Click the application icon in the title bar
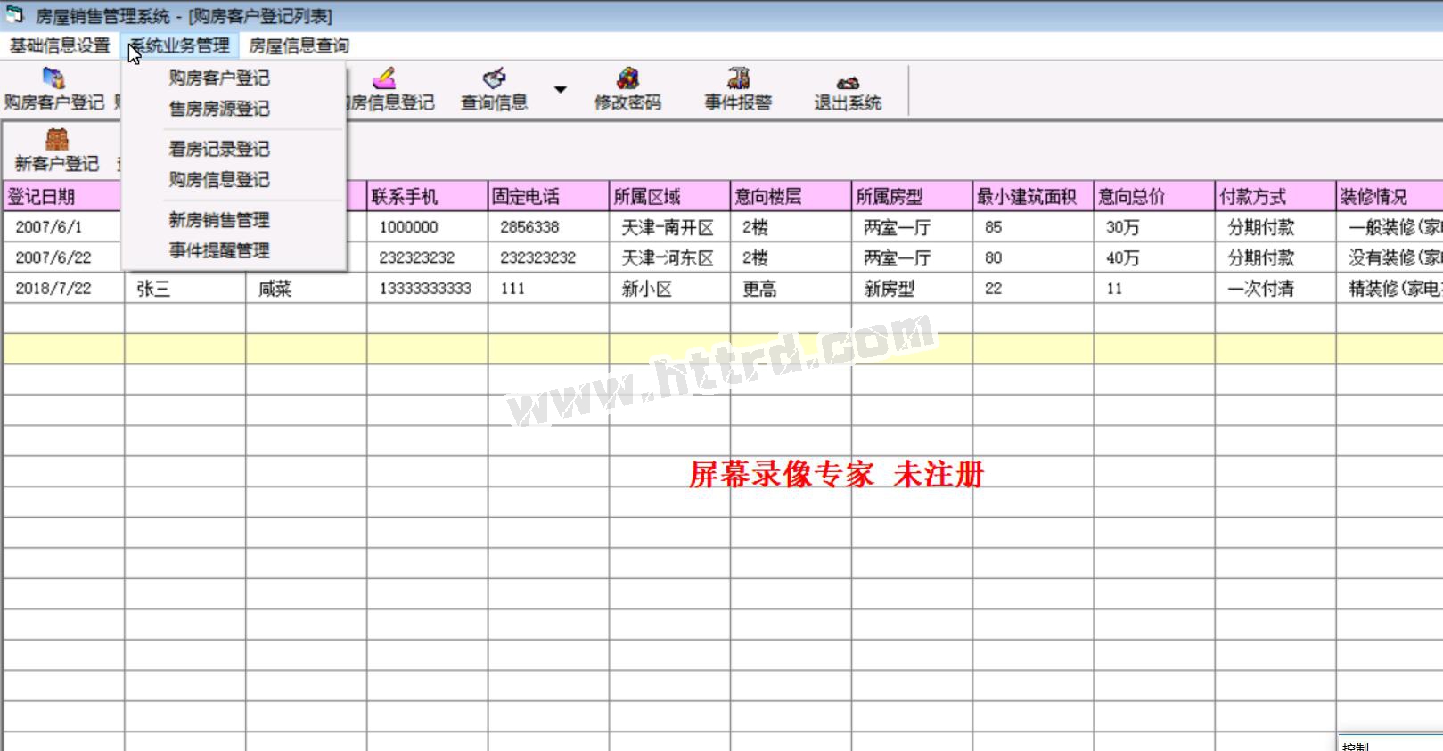 14,15
